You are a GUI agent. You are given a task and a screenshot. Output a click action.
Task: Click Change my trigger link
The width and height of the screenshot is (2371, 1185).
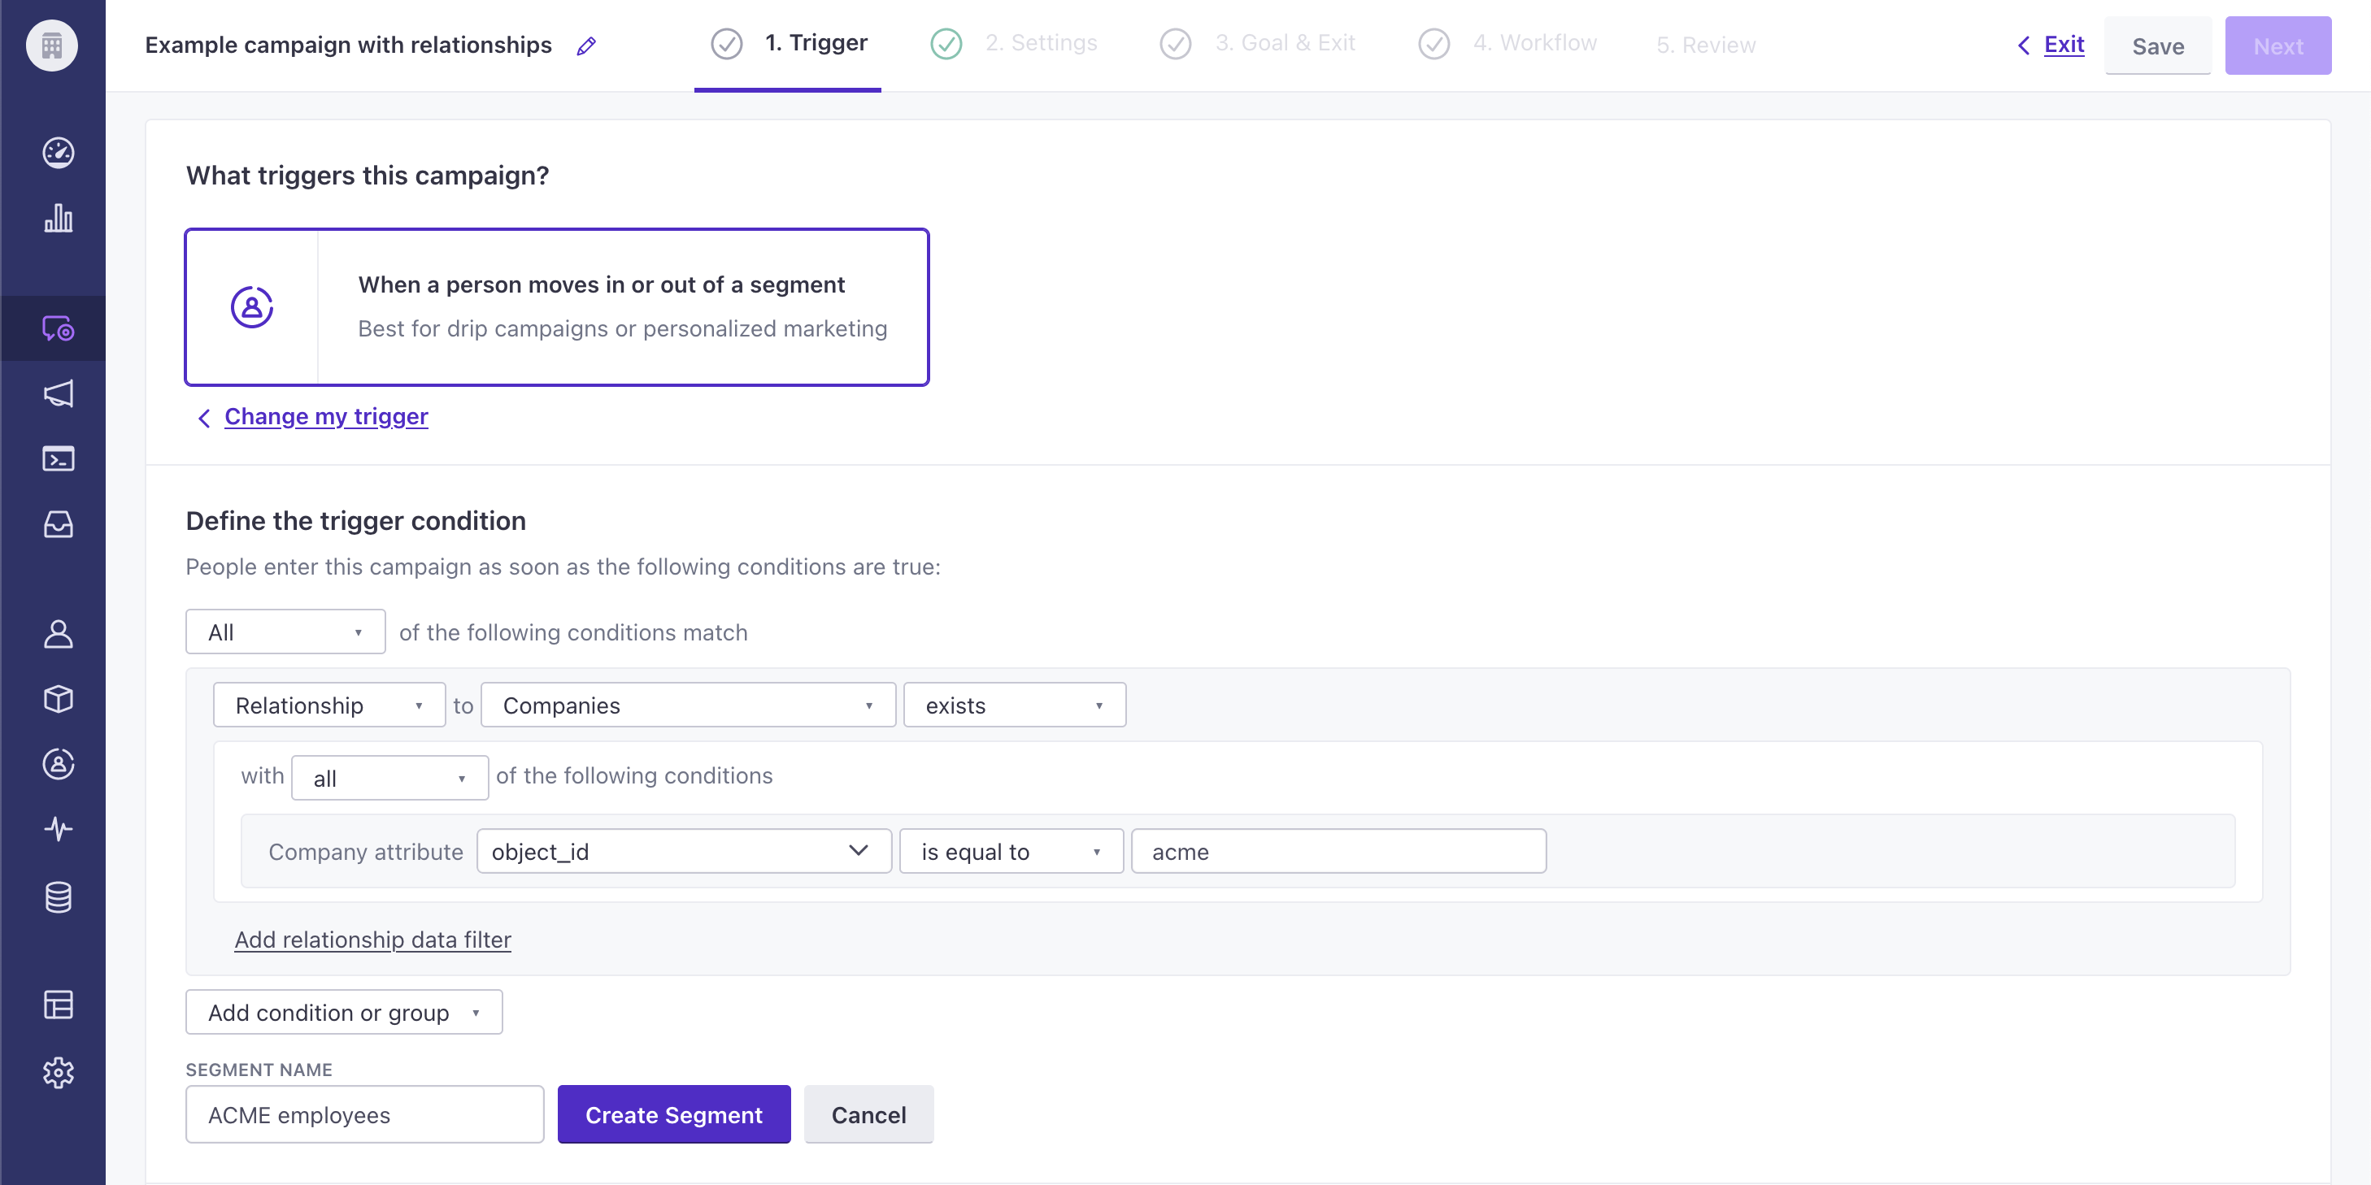(x=326, y=417)
